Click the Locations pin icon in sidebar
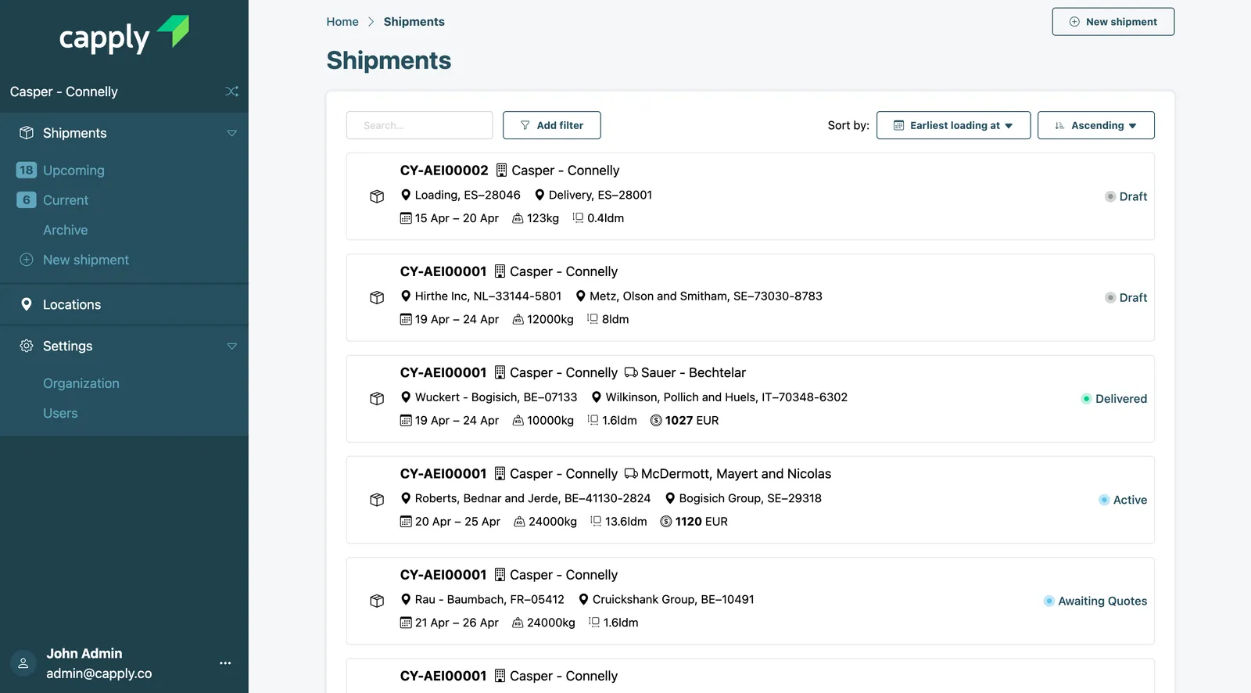 coord(27,304)
